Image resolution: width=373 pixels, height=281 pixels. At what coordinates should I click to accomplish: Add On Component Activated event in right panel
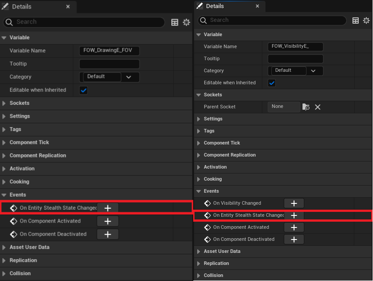point(294,227)
